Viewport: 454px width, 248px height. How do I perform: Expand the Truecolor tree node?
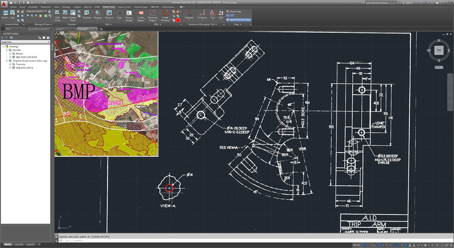click(10, 64)
